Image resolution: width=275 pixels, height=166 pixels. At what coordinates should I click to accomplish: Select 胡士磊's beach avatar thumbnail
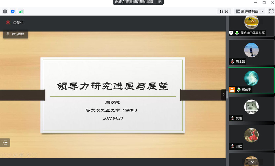pos(251,50)
